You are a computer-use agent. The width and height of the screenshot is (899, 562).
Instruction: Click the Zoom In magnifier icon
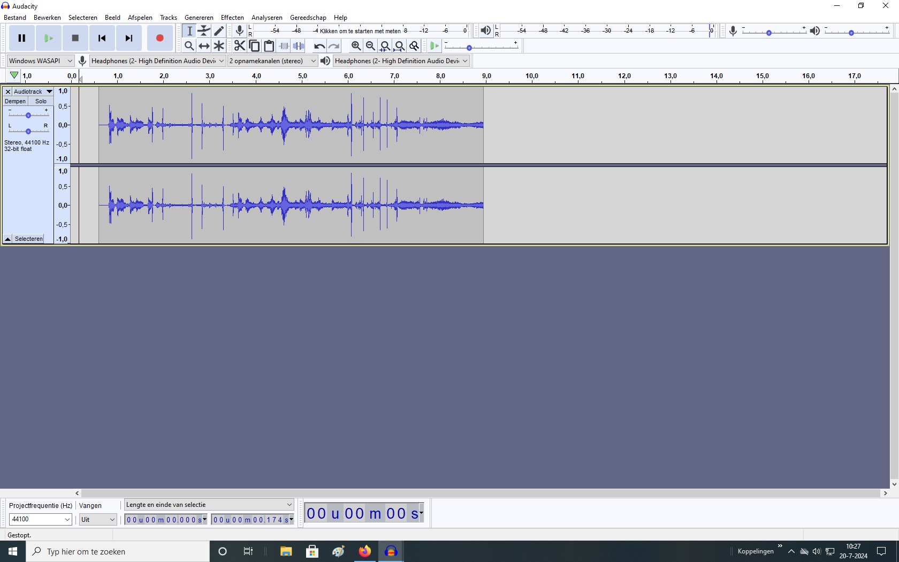pos(356,46)
